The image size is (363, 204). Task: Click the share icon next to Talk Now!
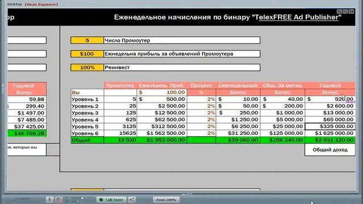132,199
